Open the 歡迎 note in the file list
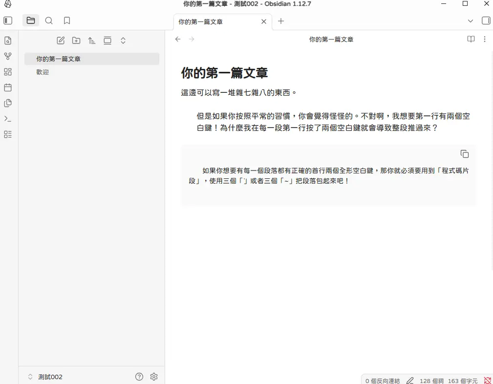493x384 pixels. pyautogui.click(x=43, y=72)
